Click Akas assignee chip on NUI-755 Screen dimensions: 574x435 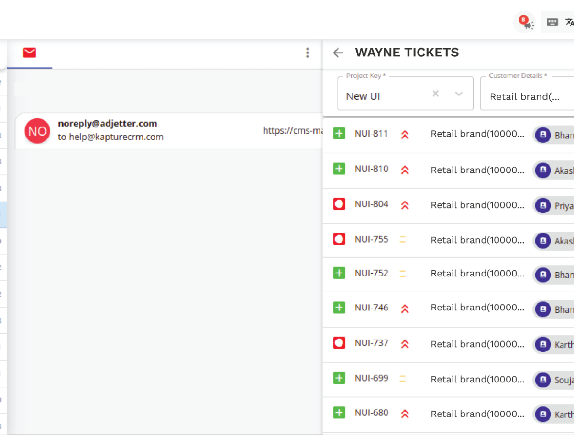click(x=554, y=241)
